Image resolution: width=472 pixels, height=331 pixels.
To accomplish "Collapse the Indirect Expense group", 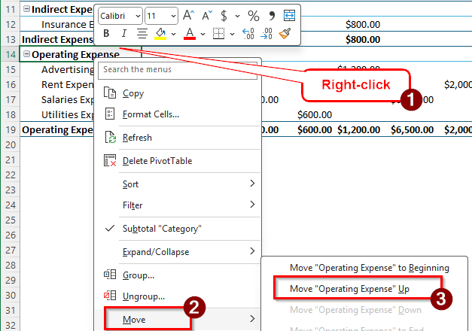I will coord(27,9).
